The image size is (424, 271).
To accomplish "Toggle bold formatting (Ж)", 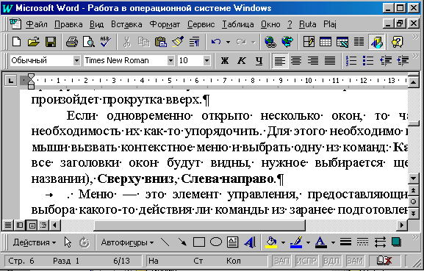I will [224, 60].
